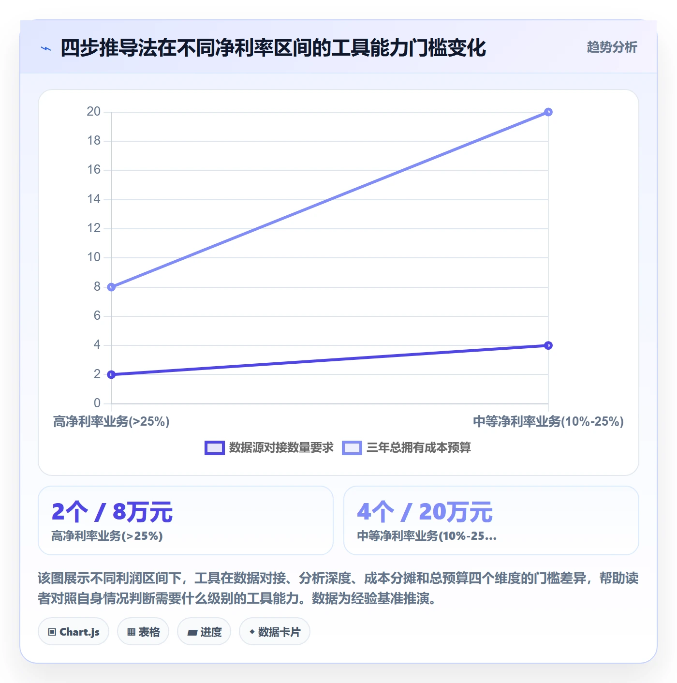Click x-axis label 高净利率业务(>25%)
677x683 pixels.
pyautogui.click(x=111, y=422)
